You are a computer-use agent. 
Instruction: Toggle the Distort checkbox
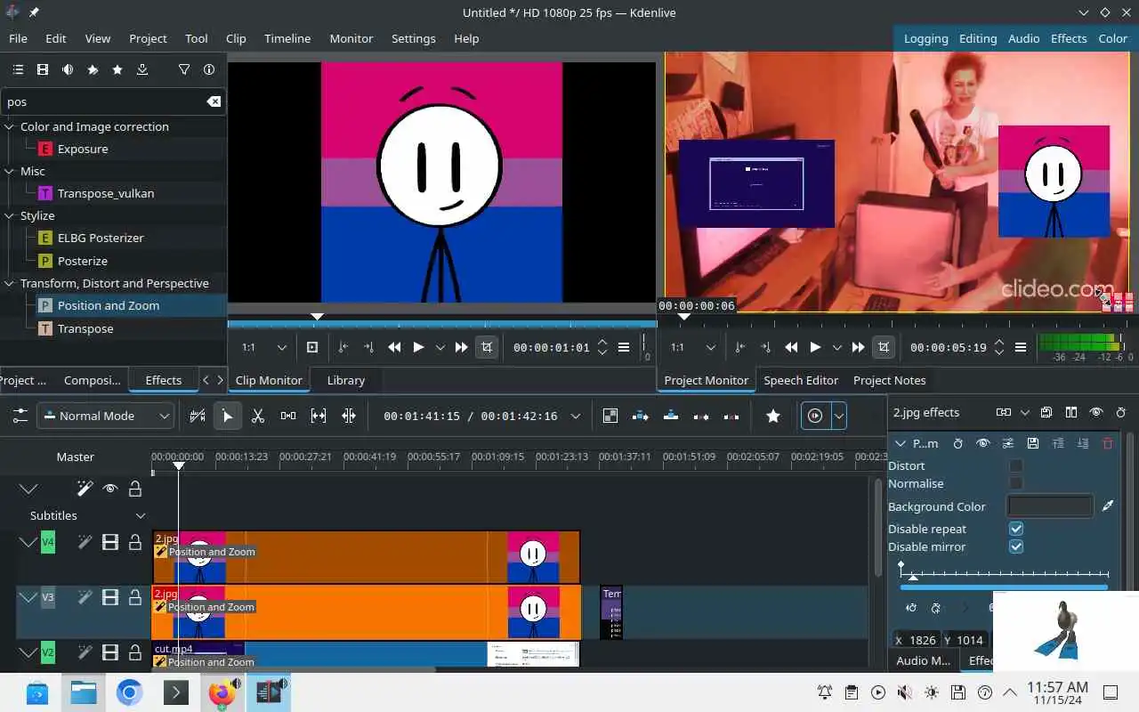tap(1015, 465)
